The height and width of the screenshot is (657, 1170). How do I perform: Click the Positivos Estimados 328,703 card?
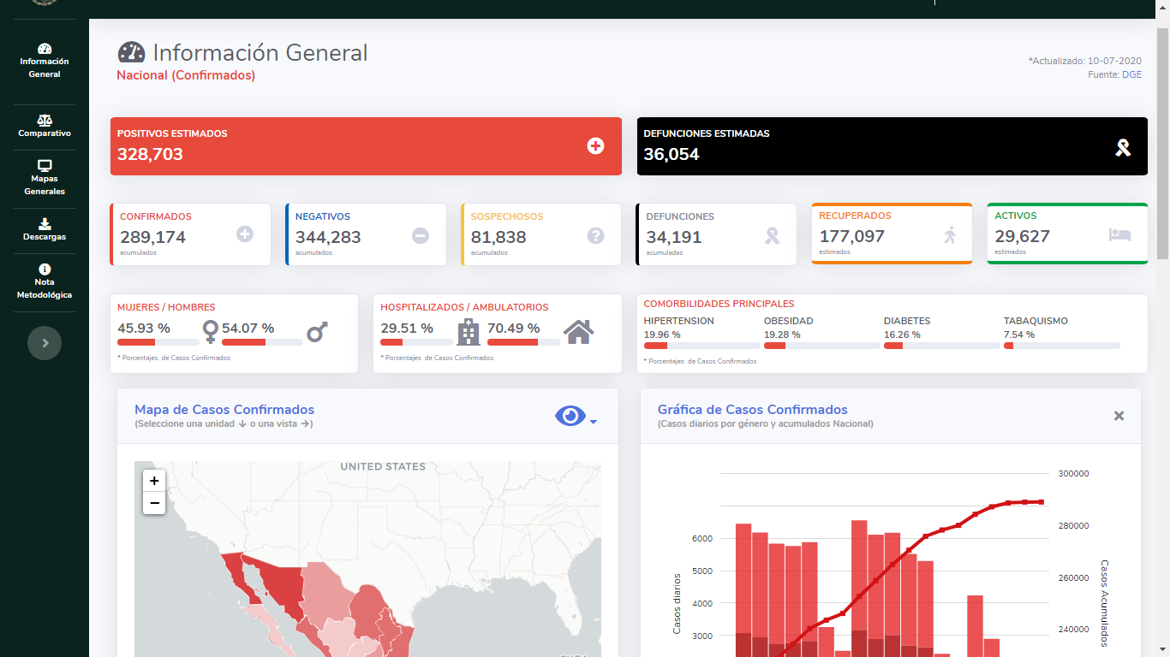[x=366, y=146]
